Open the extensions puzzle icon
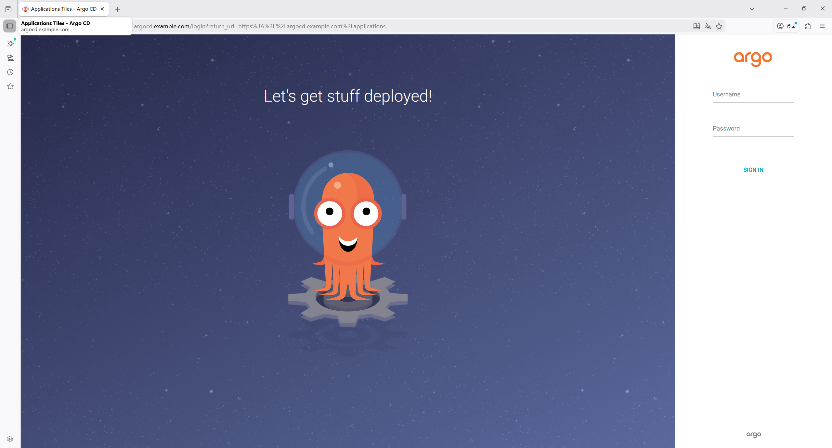The height and width of the screenshot is (448, 832). click(808, 26)
